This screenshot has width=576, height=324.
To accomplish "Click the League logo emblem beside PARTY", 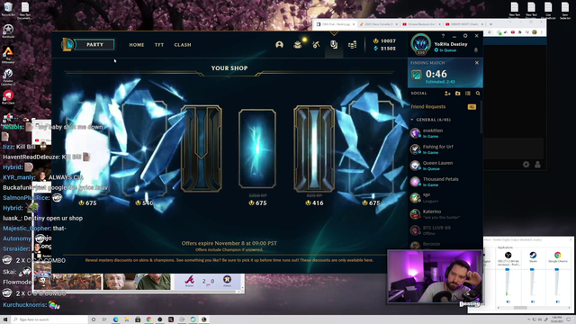I will 67,44.
